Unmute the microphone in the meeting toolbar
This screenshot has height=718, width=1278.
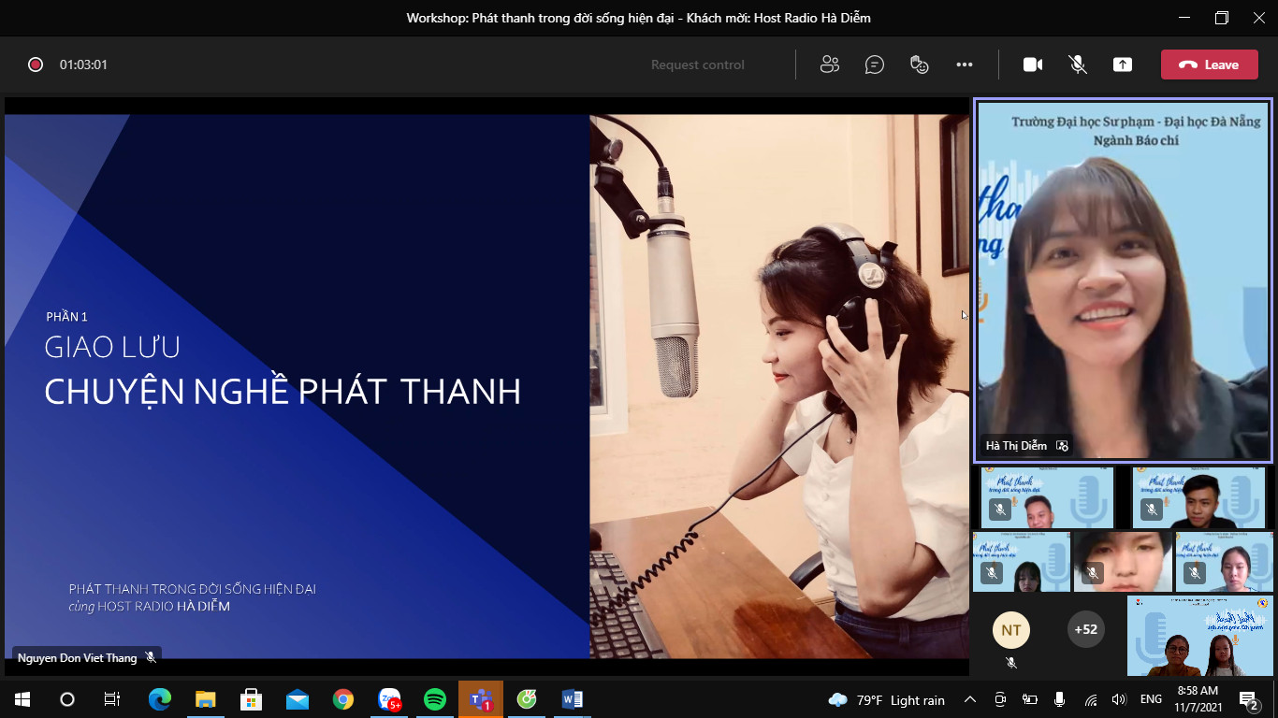pyautogui.click(x=1078, y=65)
